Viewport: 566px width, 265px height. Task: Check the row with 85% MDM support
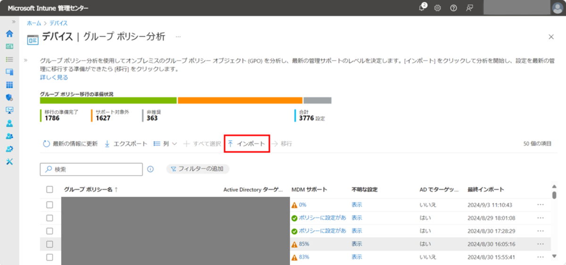point(50,244)
